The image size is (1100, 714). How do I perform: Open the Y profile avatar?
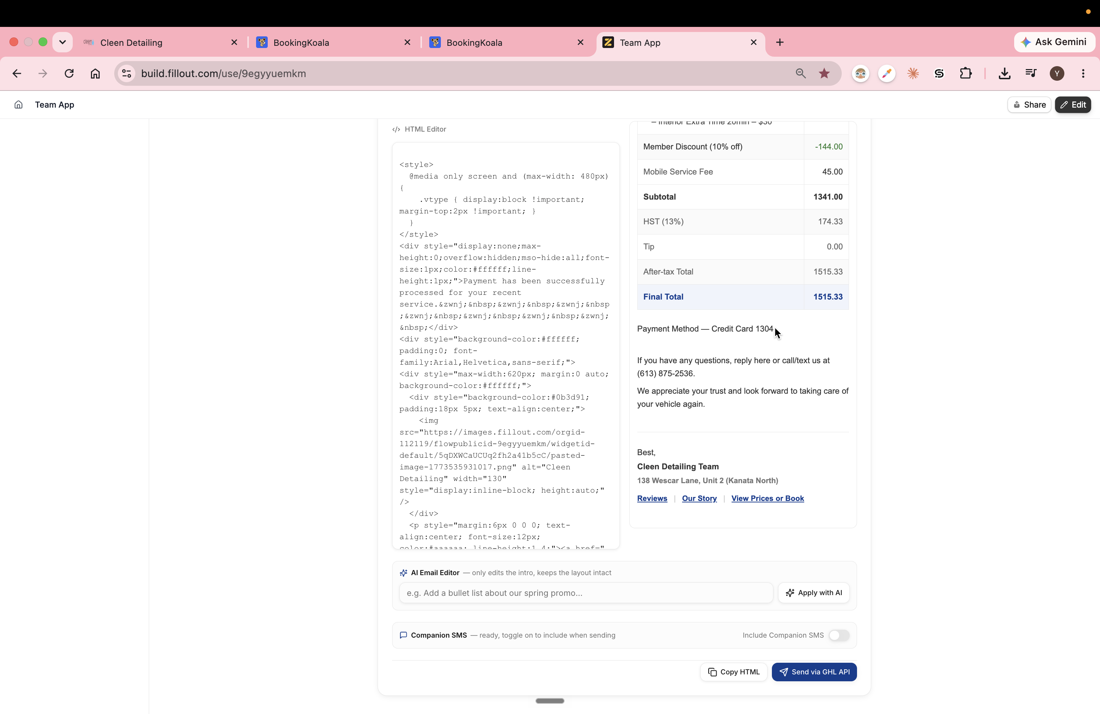(x=1057, y=73)
